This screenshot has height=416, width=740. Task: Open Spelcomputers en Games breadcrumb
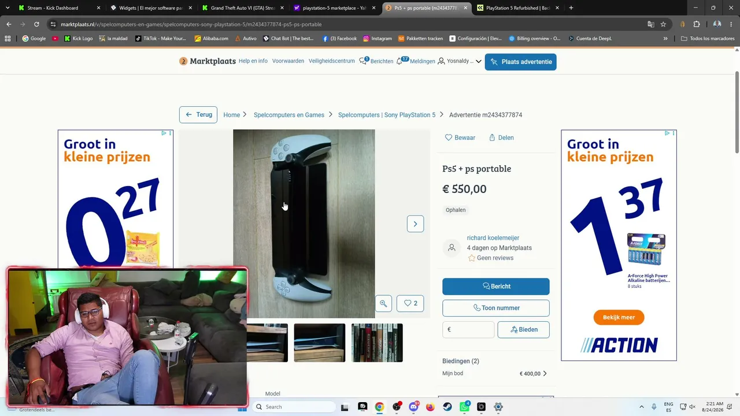(289, 115)
